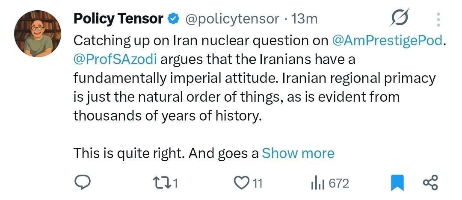Open the @policytensor handle

pyautogui.click(x=231, y=20)
